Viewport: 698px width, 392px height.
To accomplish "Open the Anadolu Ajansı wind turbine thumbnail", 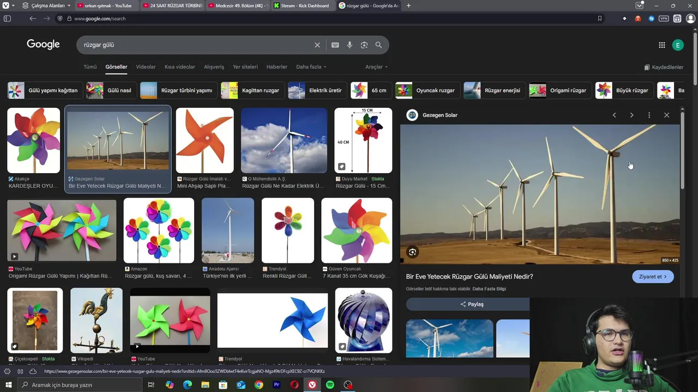I will point(227,230).
